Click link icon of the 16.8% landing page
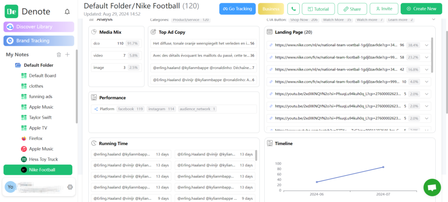This screenshot has height=202, width=448. [x=271, y=69]
